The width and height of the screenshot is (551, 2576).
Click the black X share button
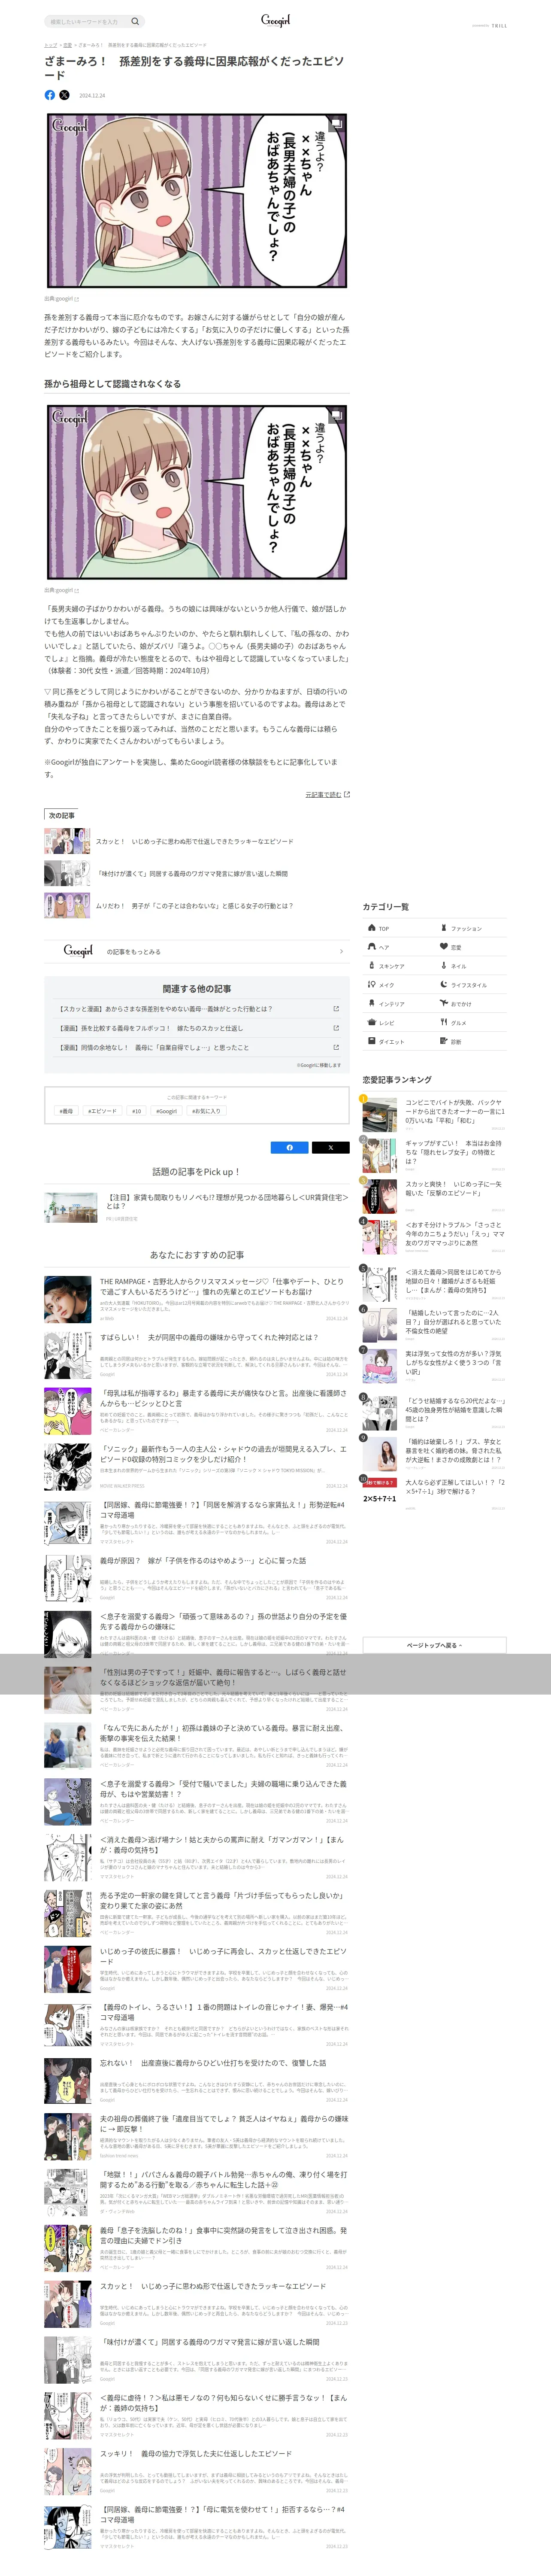pos(331,1148)
